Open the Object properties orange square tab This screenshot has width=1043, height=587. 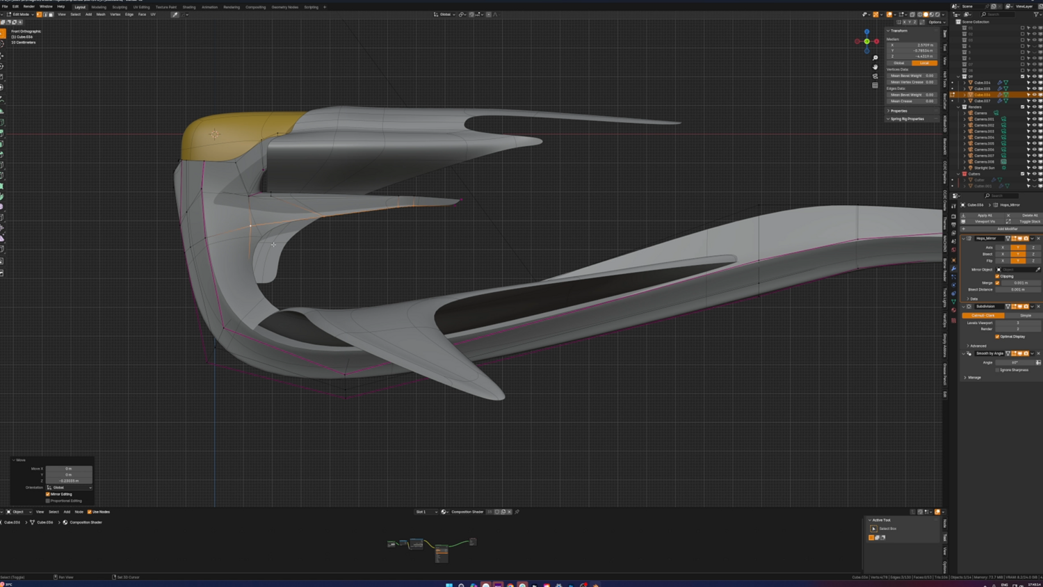pyautogui.click(x=953, y=260)
